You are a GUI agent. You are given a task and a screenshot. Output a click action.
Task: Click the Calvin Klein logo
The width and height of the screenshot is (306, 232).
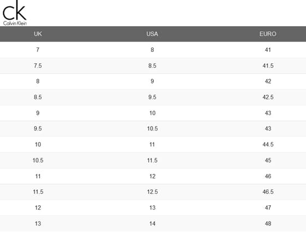click(15, 13)
